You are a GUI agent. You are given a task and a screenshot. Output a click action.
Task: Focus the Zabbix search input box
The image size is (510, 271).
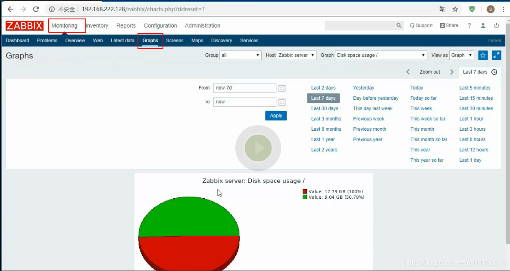tap(360, 25)
